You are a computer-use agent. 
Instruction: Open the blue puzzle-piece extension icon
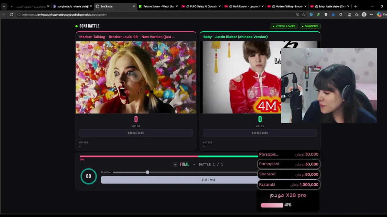pos(333,14)
